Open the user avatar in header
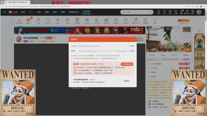The image size is (207, 116). coord(199,12)
